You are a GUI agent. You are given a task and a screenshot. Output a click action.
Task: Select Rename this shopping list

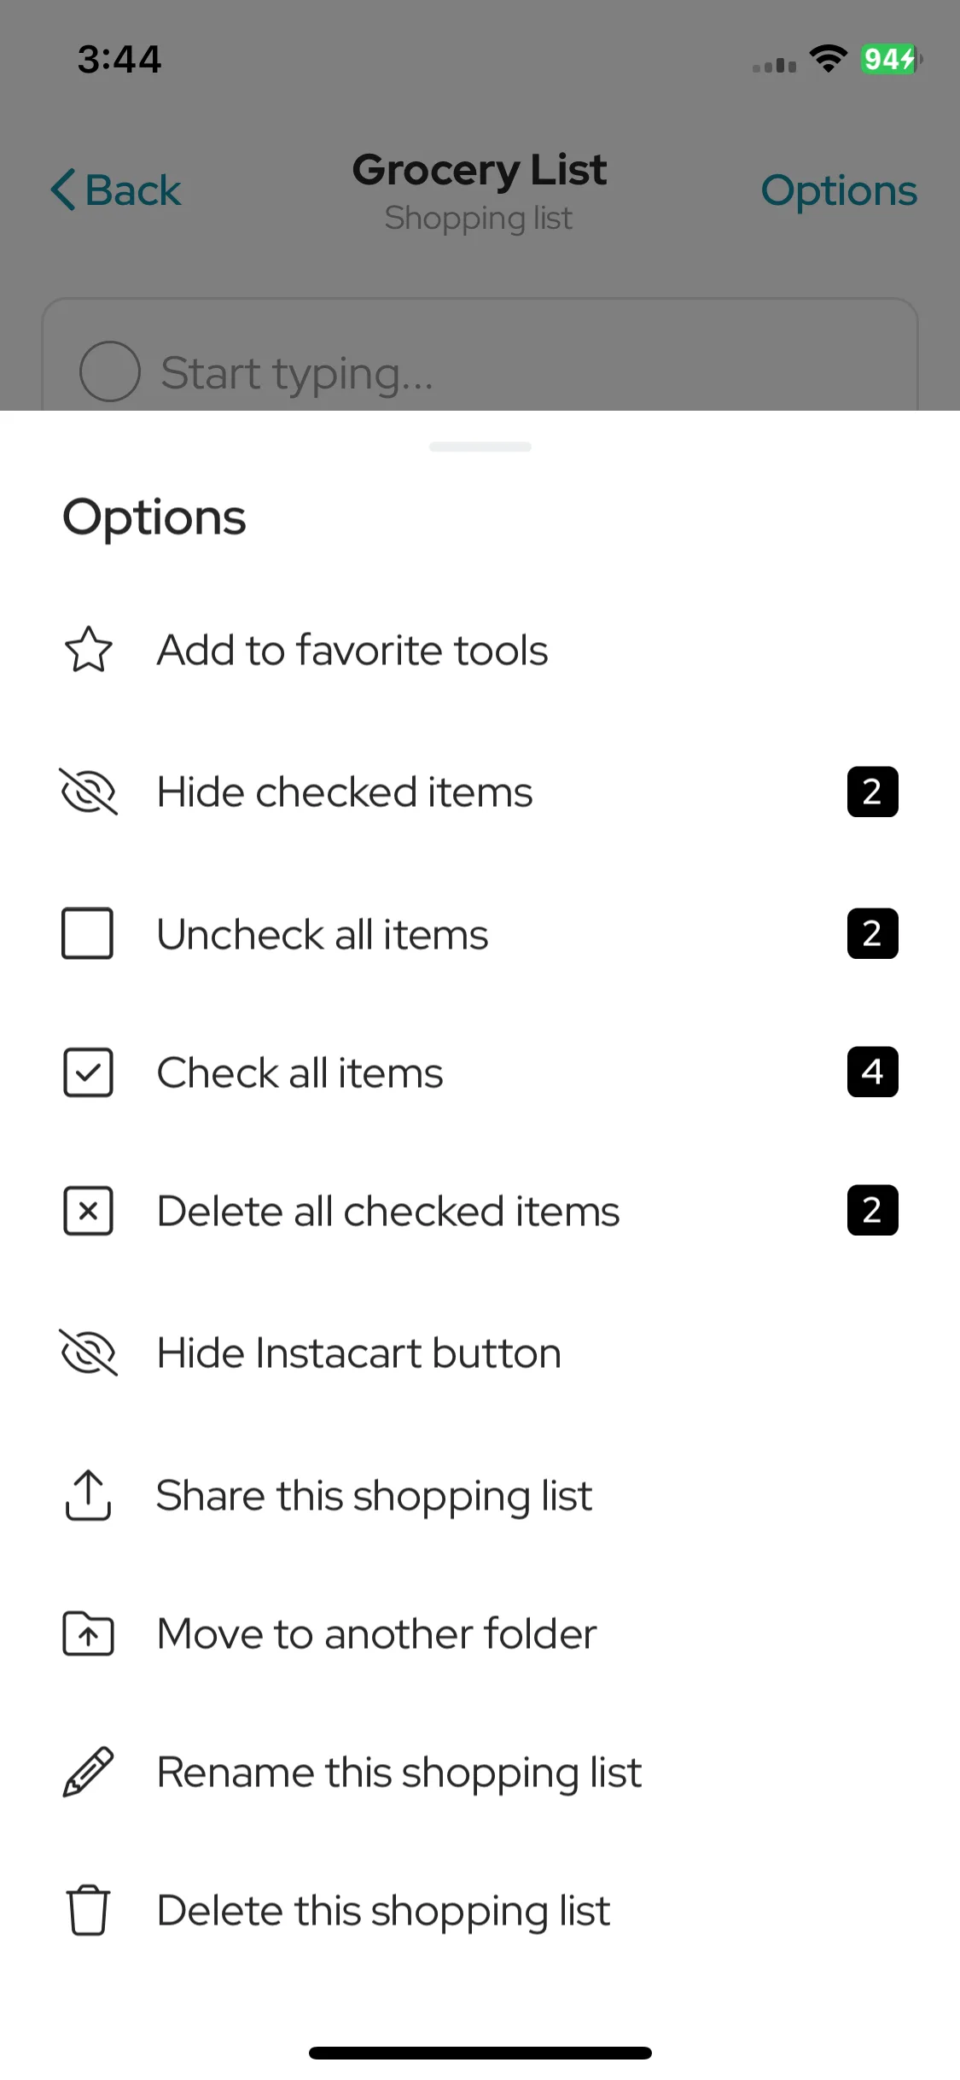click(480, 1772)
